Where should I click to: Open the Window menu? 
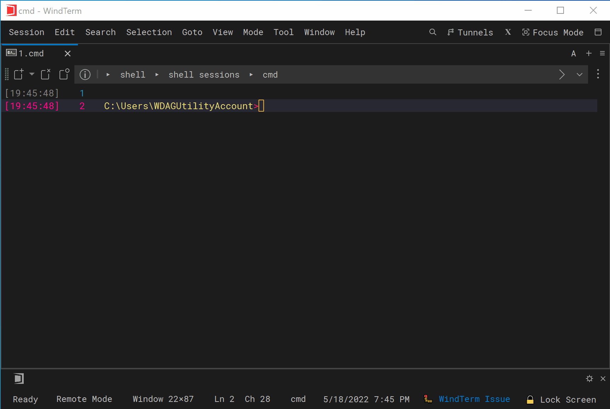tap(320, 32)
